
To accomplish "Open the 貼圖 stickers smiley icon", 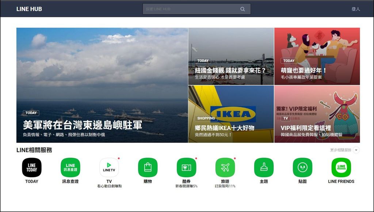I will coord(302,167).
